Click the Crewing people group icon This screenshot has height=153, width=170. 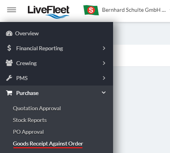(9, 63)
